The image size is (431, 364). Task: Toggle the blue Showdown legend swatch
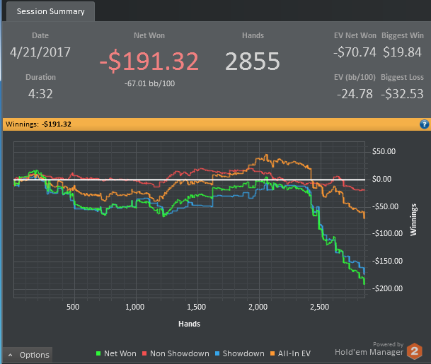click(x=217, y=353)
